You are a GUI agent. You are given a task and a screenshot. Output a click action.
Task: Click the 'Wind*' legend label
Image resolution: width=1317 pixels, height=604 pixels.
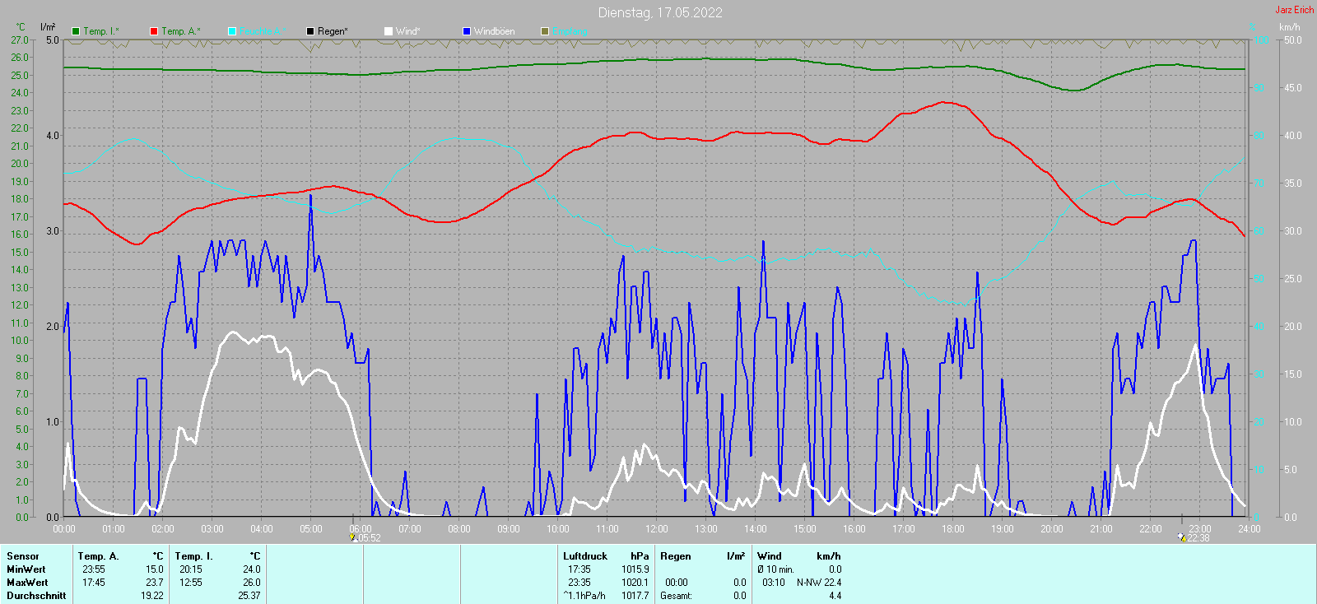click(x=408, y=31)
